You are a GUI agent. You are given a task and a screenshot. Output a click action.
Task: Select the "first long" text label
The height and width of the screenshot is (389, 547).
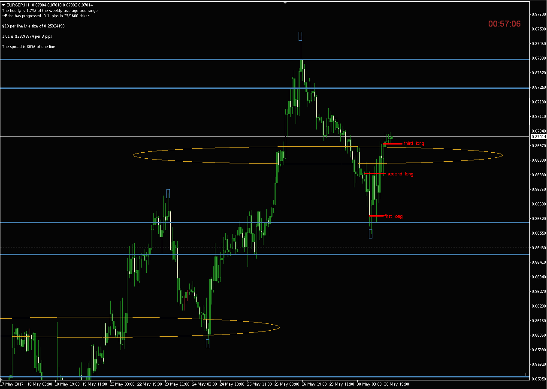point(393,216)
